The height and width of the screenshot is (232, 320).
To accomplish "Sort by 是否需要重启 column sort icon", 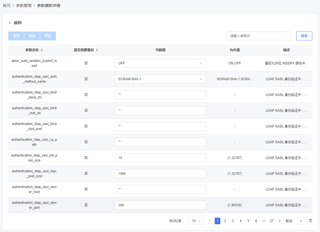I will [97, 50].
